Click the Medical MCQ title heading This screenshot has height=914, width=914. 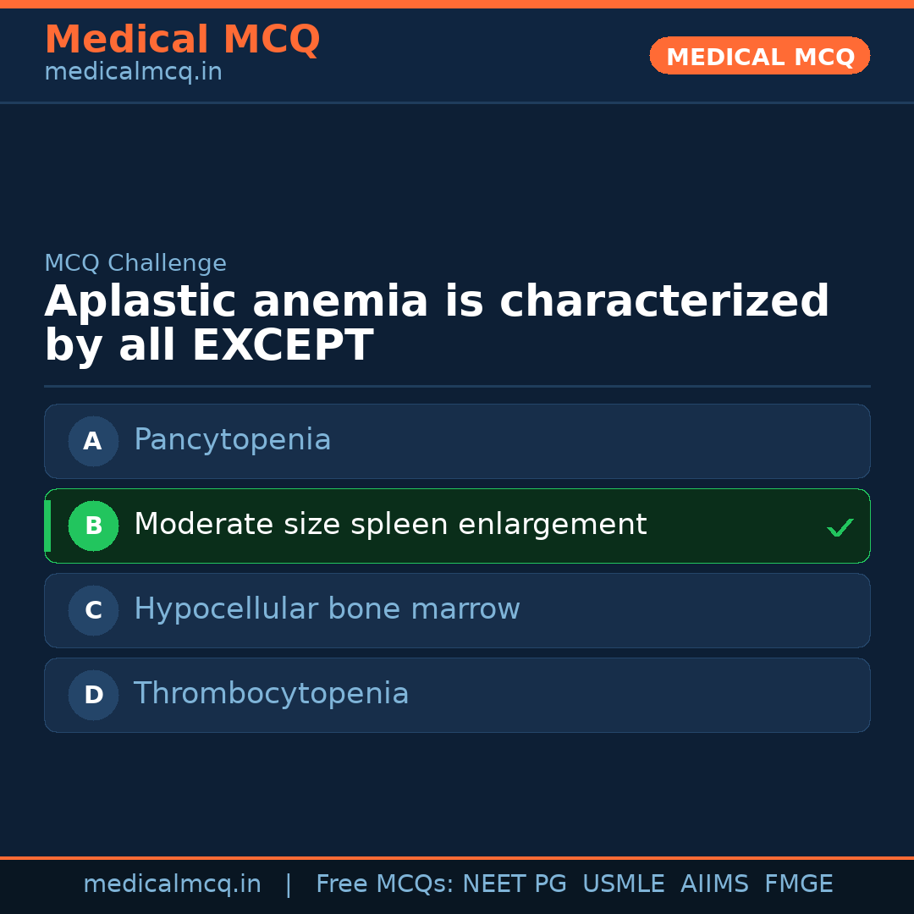182,40
